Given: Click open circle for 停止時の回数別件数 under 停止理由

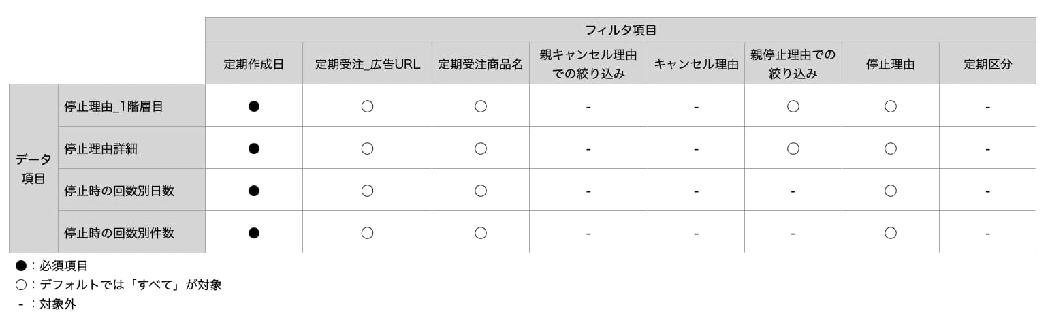Looking at the screenshot, I should click(x=891, y=233).
